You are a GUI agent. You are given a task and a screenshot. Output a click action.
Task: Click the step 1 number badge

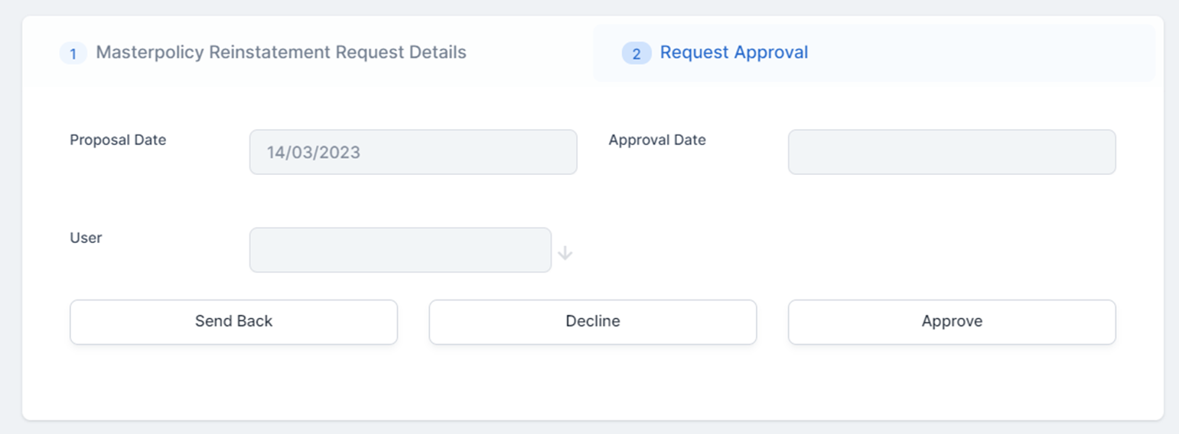click(x=73, y=53)
